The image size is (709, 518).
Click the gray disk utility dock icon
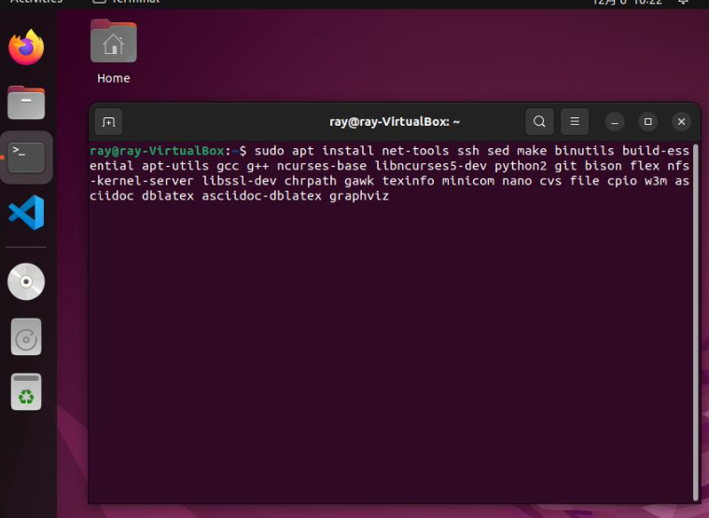coord(26,337)
